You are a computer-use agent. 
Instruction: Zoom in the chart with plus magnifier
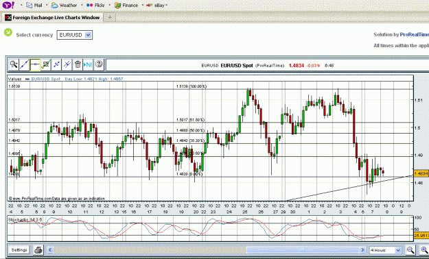coord(424,249)
